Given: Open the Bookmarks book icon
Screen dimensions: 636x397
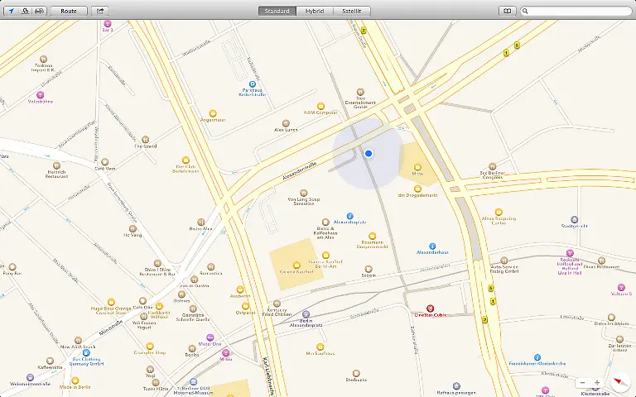Looking at the screenshot, I should click(x=507, y=11).
